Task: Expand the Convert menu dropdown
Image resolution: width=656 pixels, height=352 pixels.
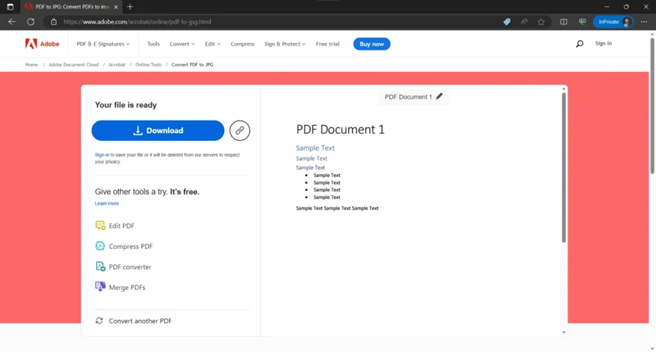Action: [x=182, y=44]
